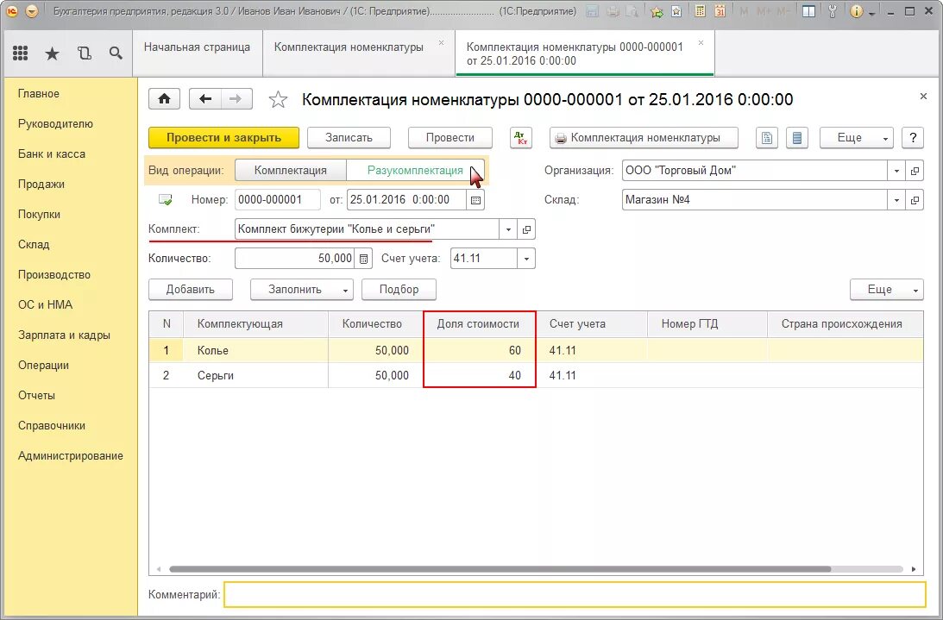
Task: Open the calendar in the title bar
Action: point(720,11)
